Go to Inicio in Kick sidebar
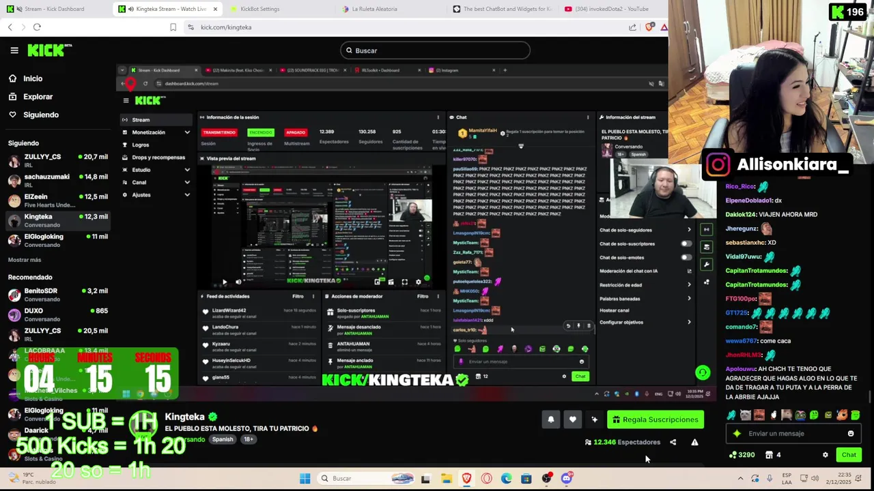The height and width of the screenshot is (491, 874). coord(25,78)
